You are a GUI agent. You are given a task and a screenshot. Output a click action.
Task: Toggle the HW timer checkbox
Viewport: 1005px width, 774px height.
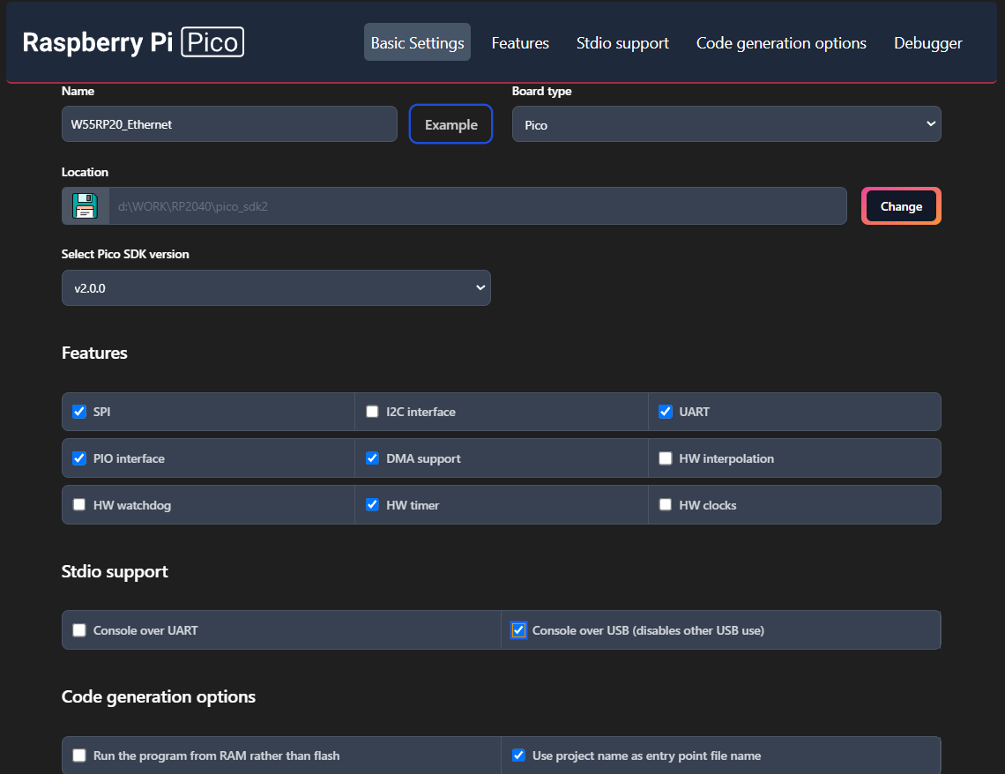[x=372, y=505]
